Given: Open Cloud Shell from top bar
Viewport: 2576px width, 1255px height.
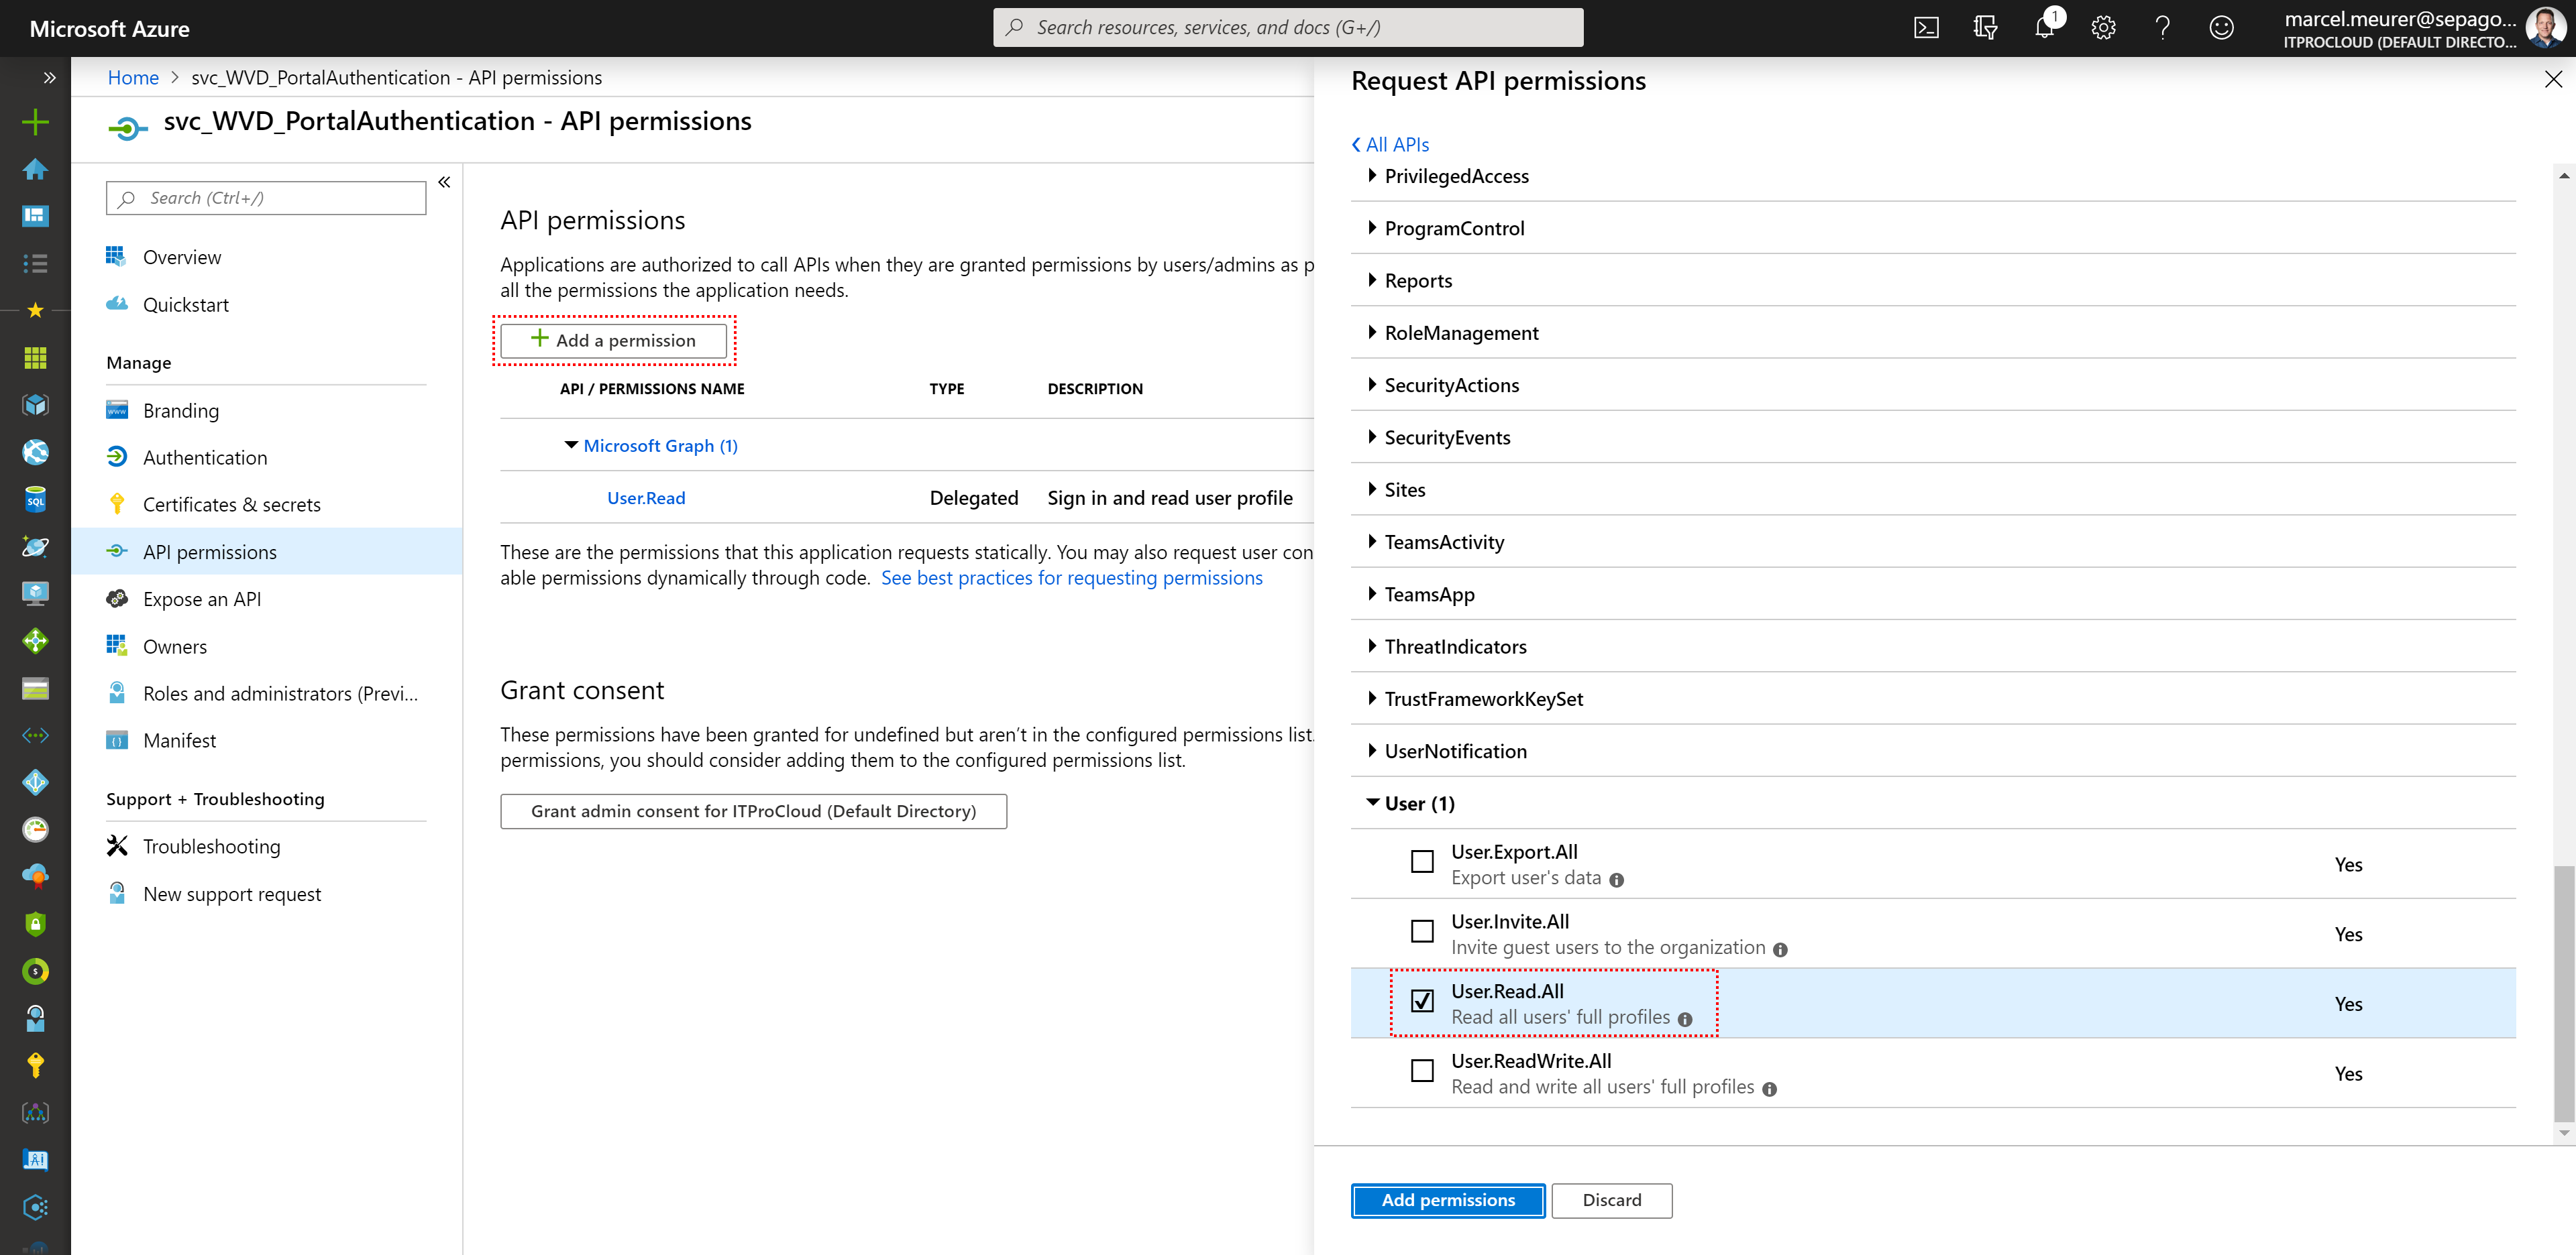Looking at the screenshot, I should click(x=1926, y=28).
